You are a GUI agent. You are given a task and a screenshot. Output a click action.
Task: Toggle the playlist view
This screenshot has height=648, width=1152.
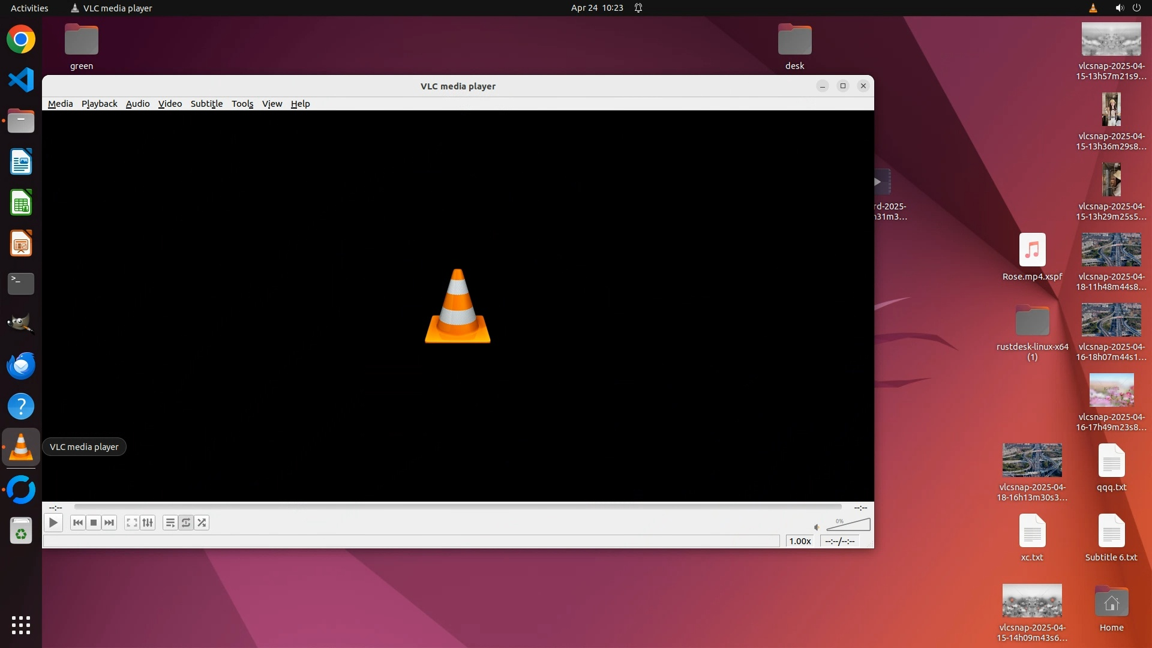pos(170,523)
